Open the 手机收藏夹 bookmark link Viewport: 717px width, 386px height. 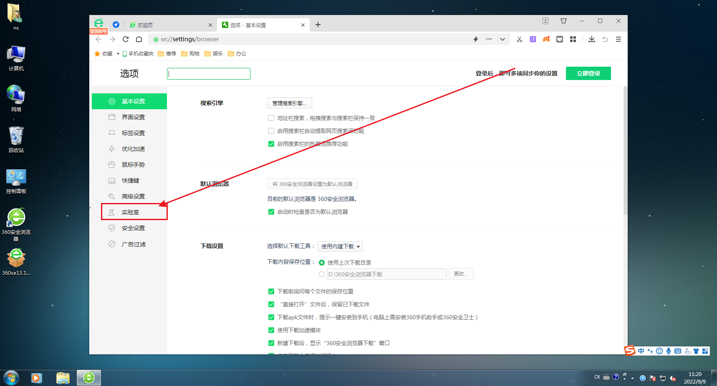coord(138,54)
